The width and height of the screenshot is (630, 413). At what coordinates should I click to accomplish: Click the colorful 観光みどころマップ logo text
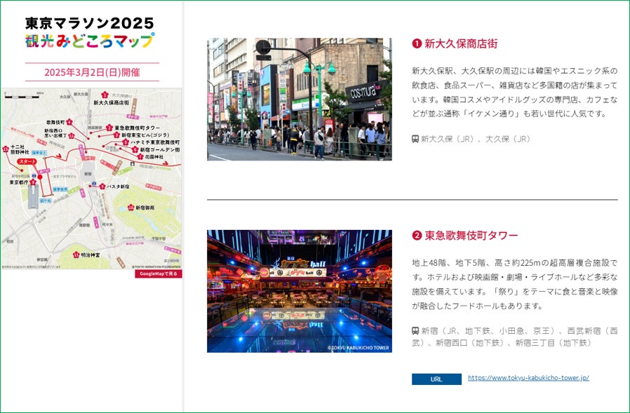click(90, 41)
